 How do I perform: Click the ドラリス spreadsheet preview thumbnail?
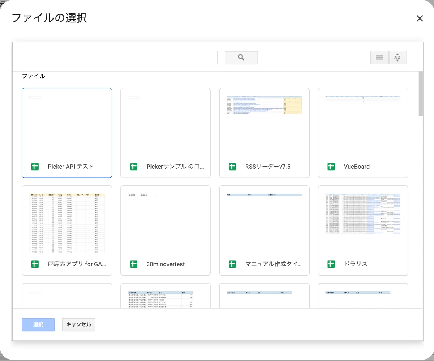(x=363, y=214)
